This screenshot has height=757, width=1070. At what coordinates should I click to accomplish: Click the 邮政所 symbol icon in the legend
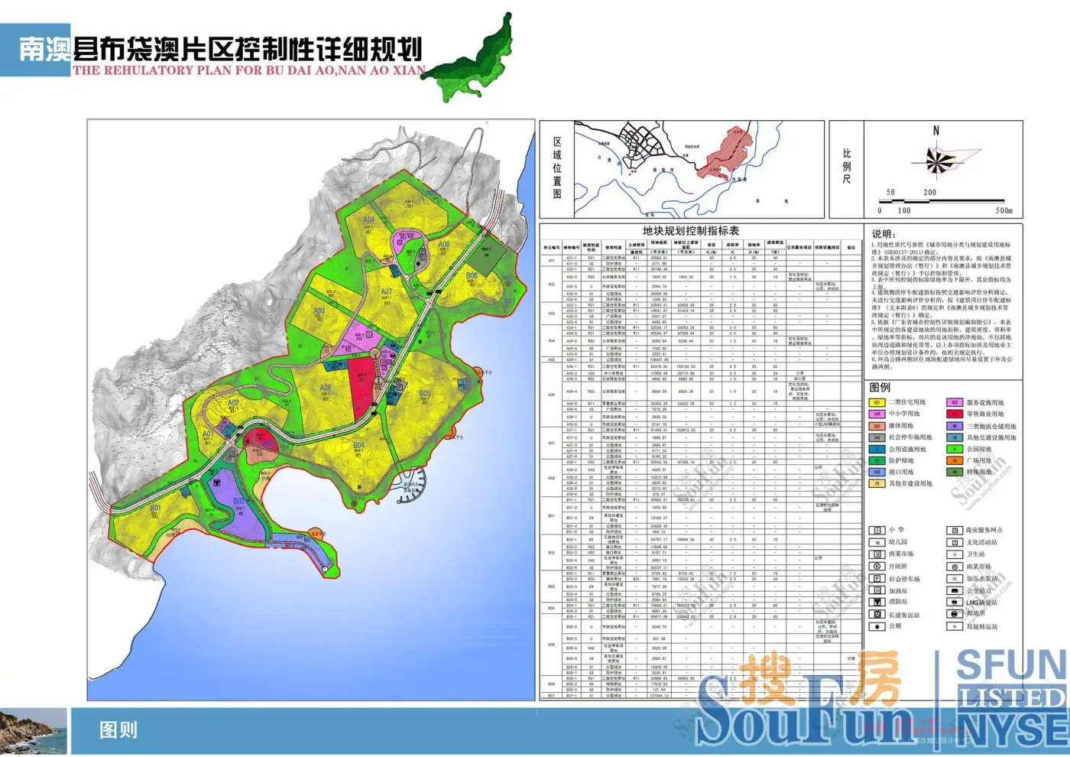click(954, 614)
